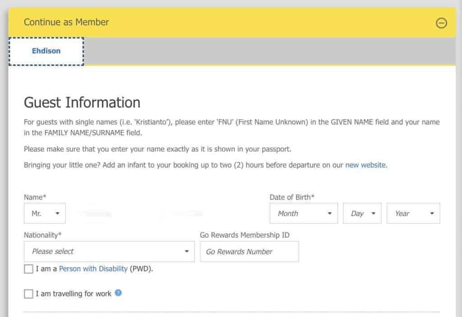Viewport: 462px width, 317px height.
Task: Click the Date of Birth label
Action: (x=292, y=197)
